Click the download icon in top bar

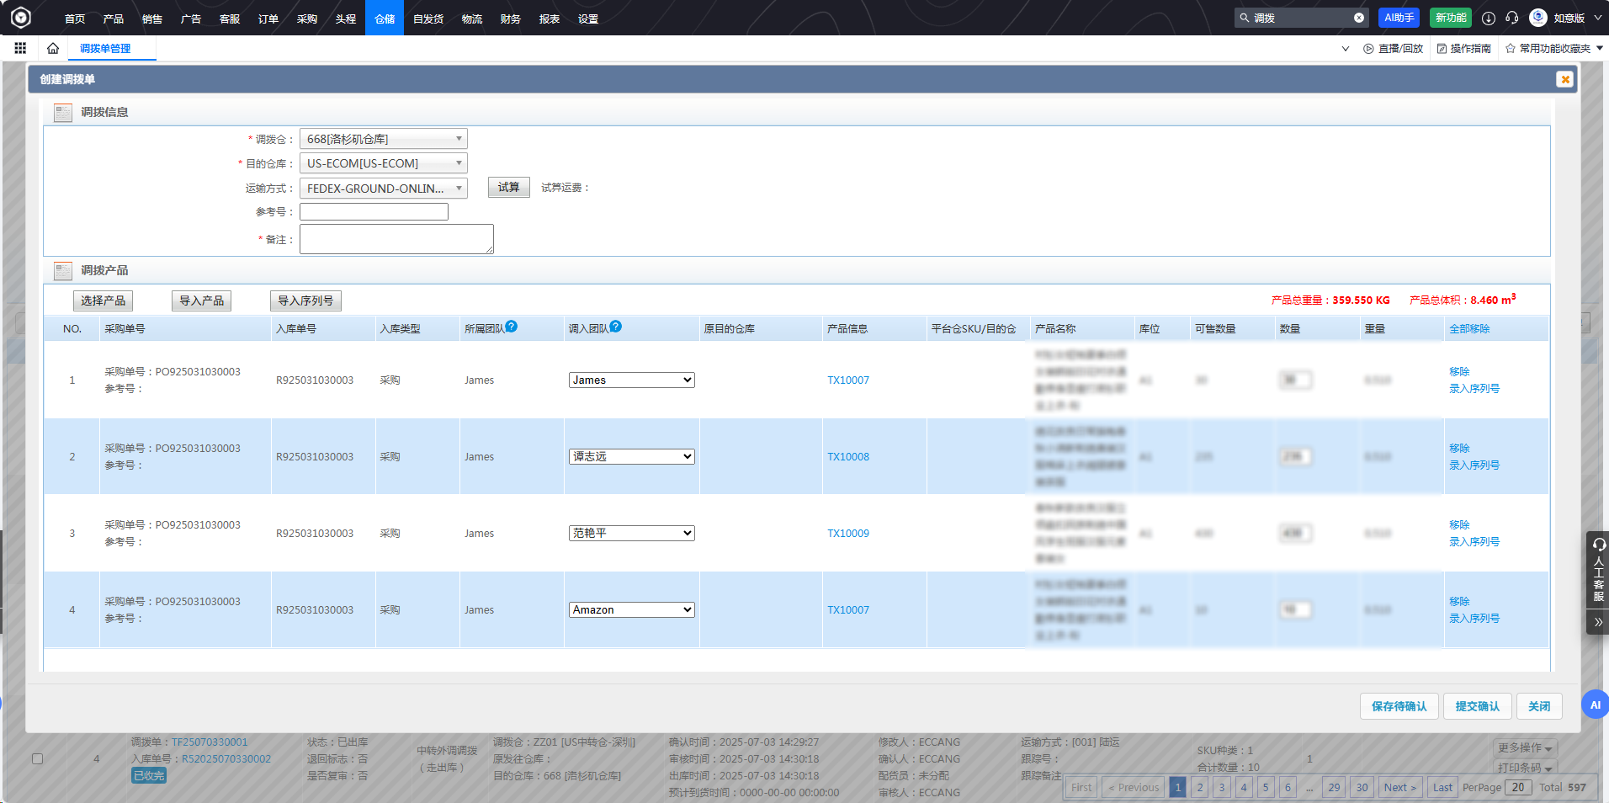tap(1489, 18)
